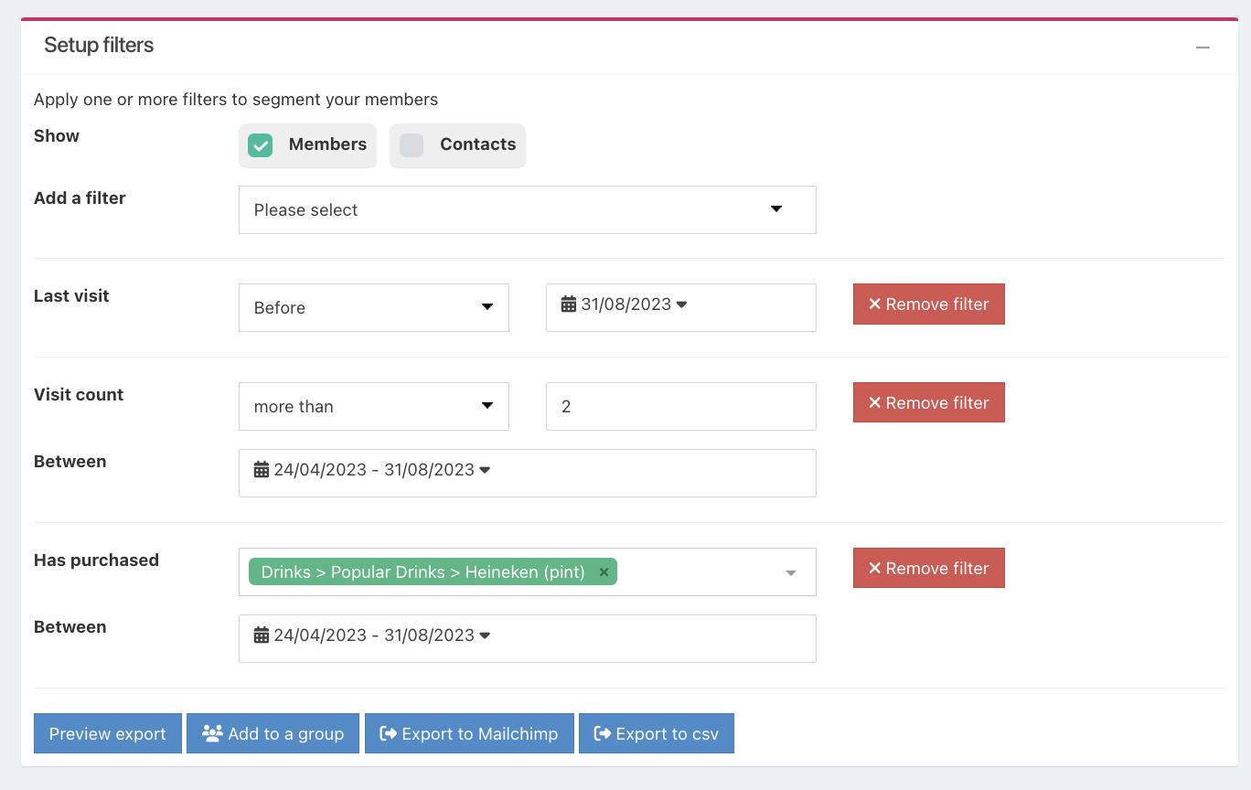Image resolution: width=1251 pixels, height=790 pixels.
Task: Click the Add a filter label
Action: [80, 198]
